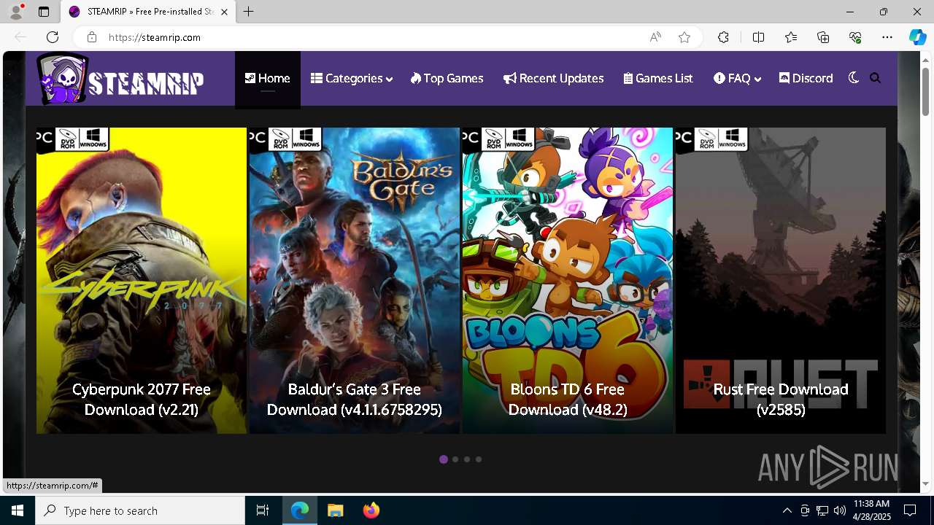Open the Tab actions menu icon

pos(44,12)
